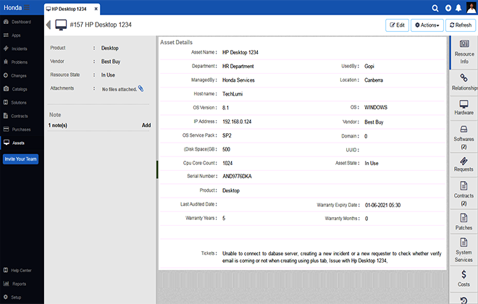This screenshot has width=478, height=304.
Task: Open the Patches panel tab
Action: 464,222
